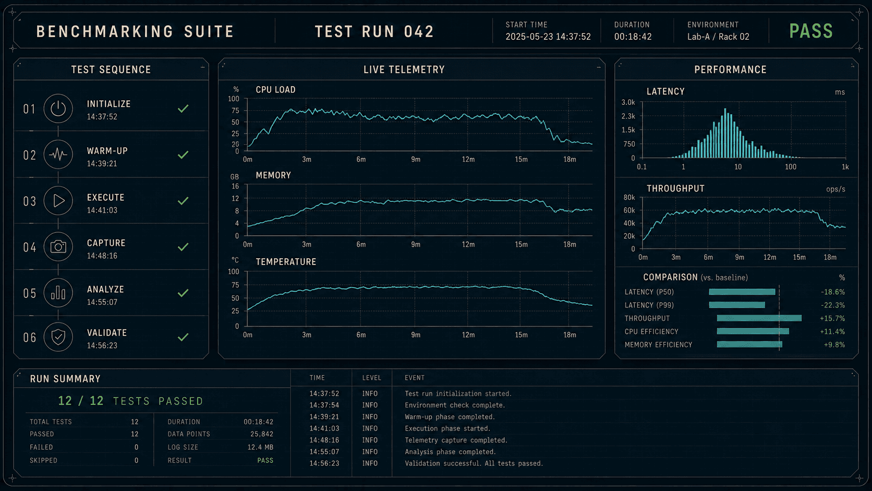Click the TEST RUN 042 title
This screenshot has width=872, height=491.
point(374,31)
